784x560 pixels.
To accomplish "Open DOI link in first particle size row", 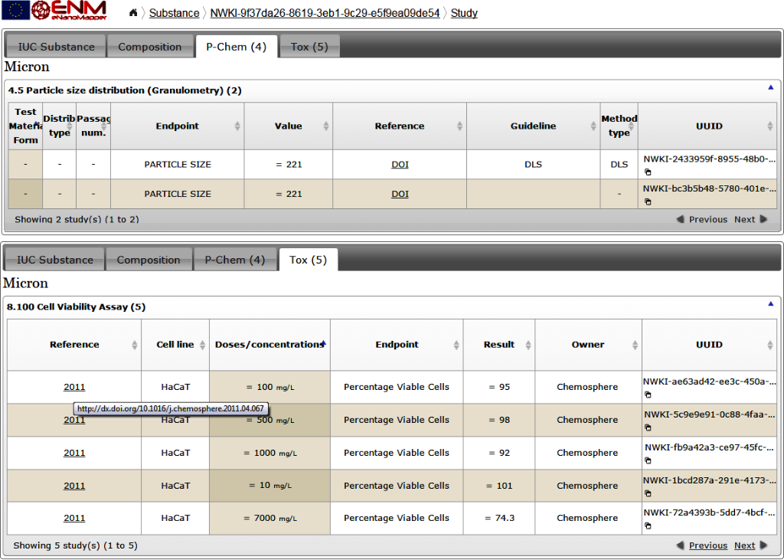I will [x=400, y=165].
